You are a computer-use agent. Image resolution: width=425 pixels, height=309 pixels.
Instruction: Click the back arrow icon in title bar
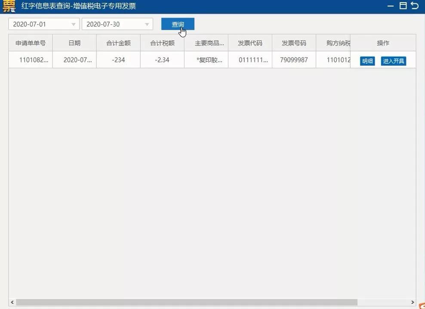(416, 6)
